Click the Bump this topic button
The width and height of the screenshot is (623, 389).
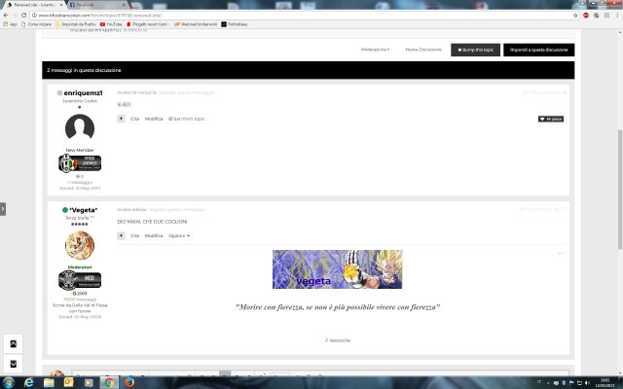pos(475,50)
